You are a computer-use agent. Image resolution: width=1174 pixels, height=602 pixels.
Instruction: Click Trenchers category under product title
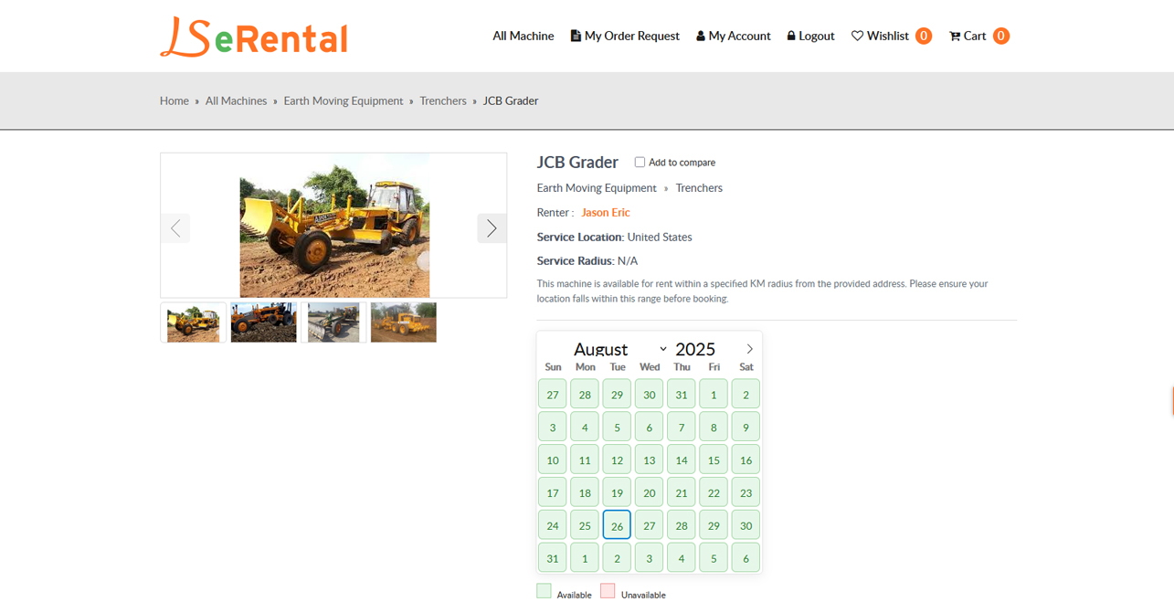(x=699, y=187)
